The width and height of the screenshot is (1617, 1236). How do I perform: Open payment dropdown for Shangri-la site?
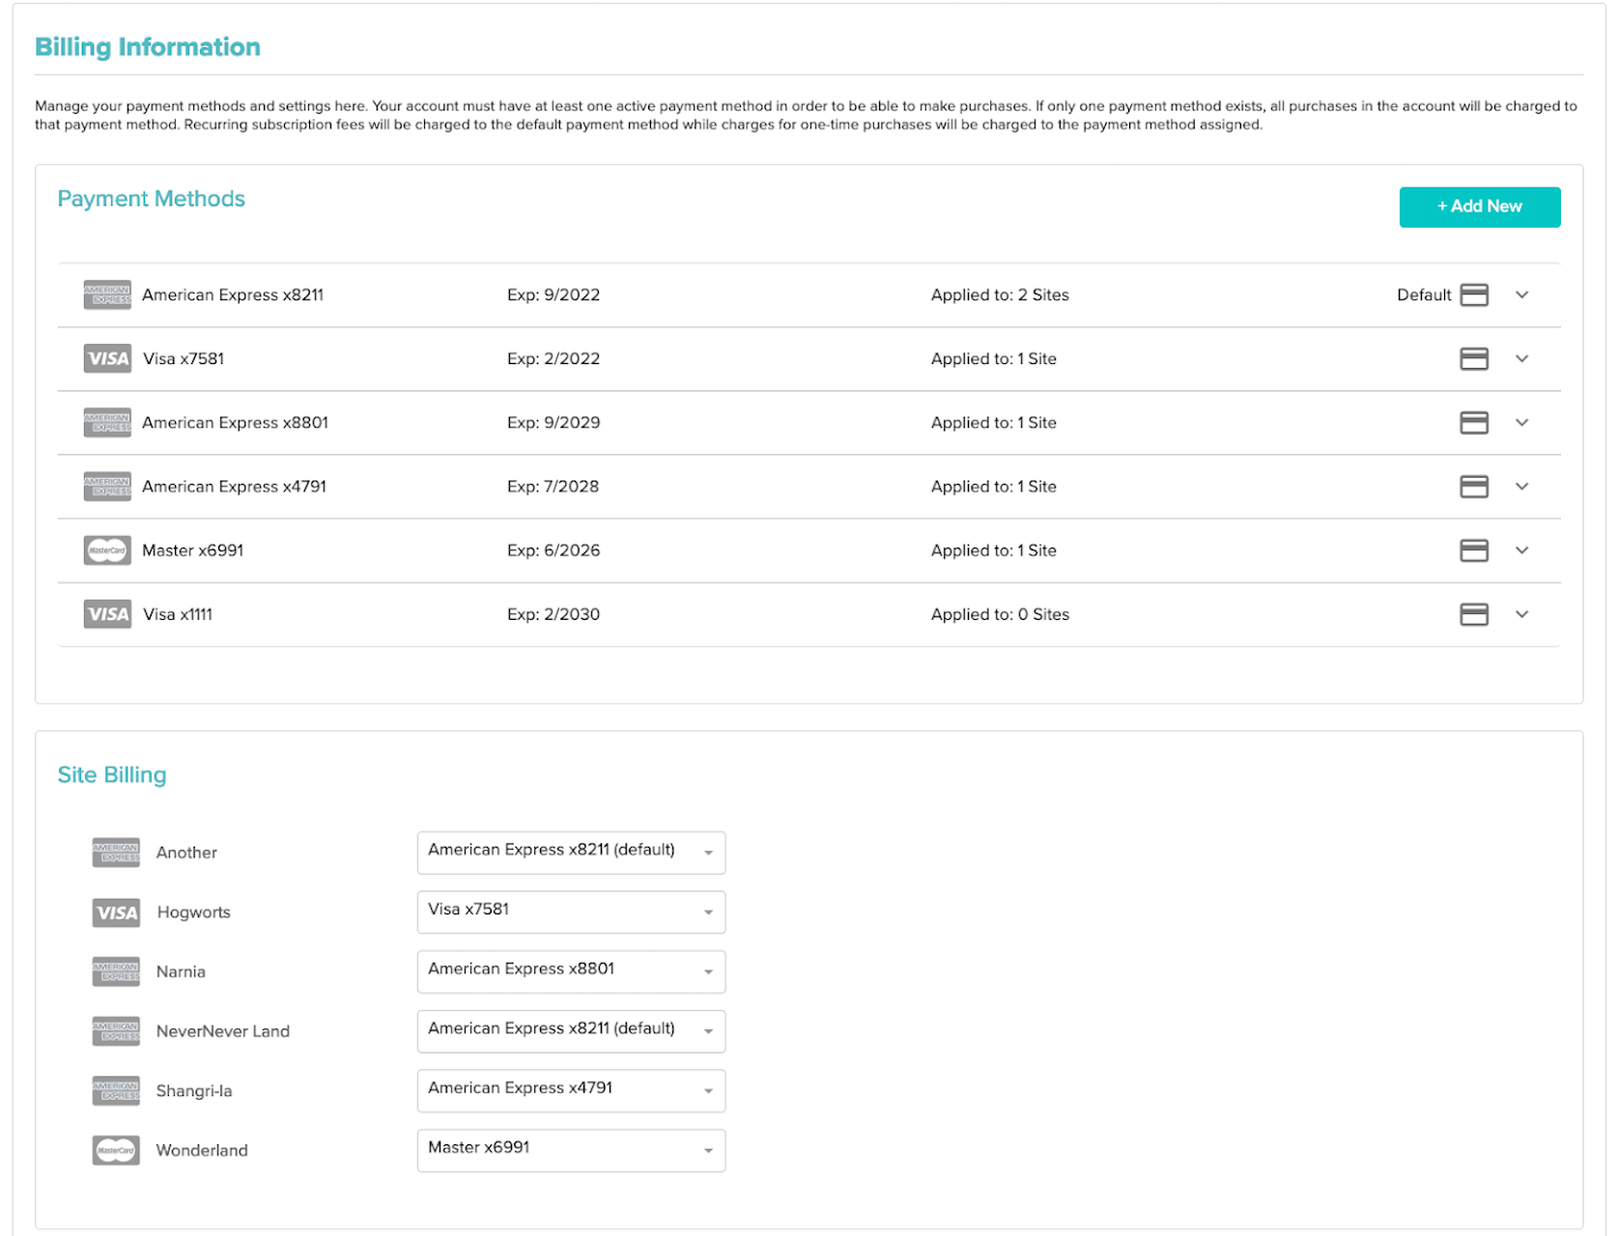pos(571,1090)
